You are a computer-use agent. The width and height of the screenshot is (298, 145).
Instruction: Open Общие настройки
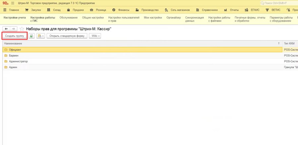tap(93, 18)
